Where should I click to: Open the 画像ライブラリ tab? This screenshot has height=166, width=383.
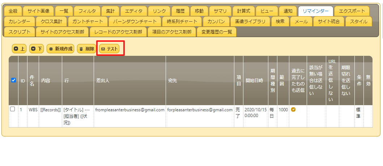(x=250, y=21)
